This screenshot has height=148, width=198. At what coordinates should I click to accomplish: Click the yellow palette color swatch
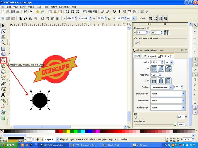coord(68,131)
